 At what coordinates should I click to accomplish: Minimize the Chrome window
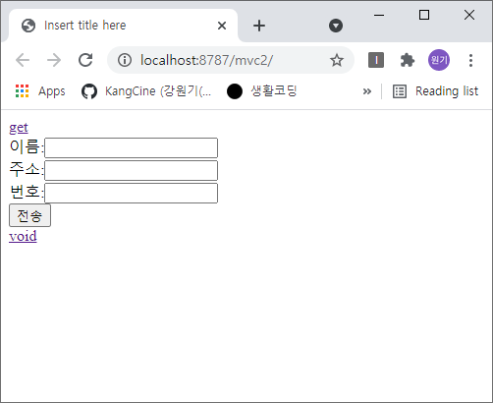click(379, 15)
